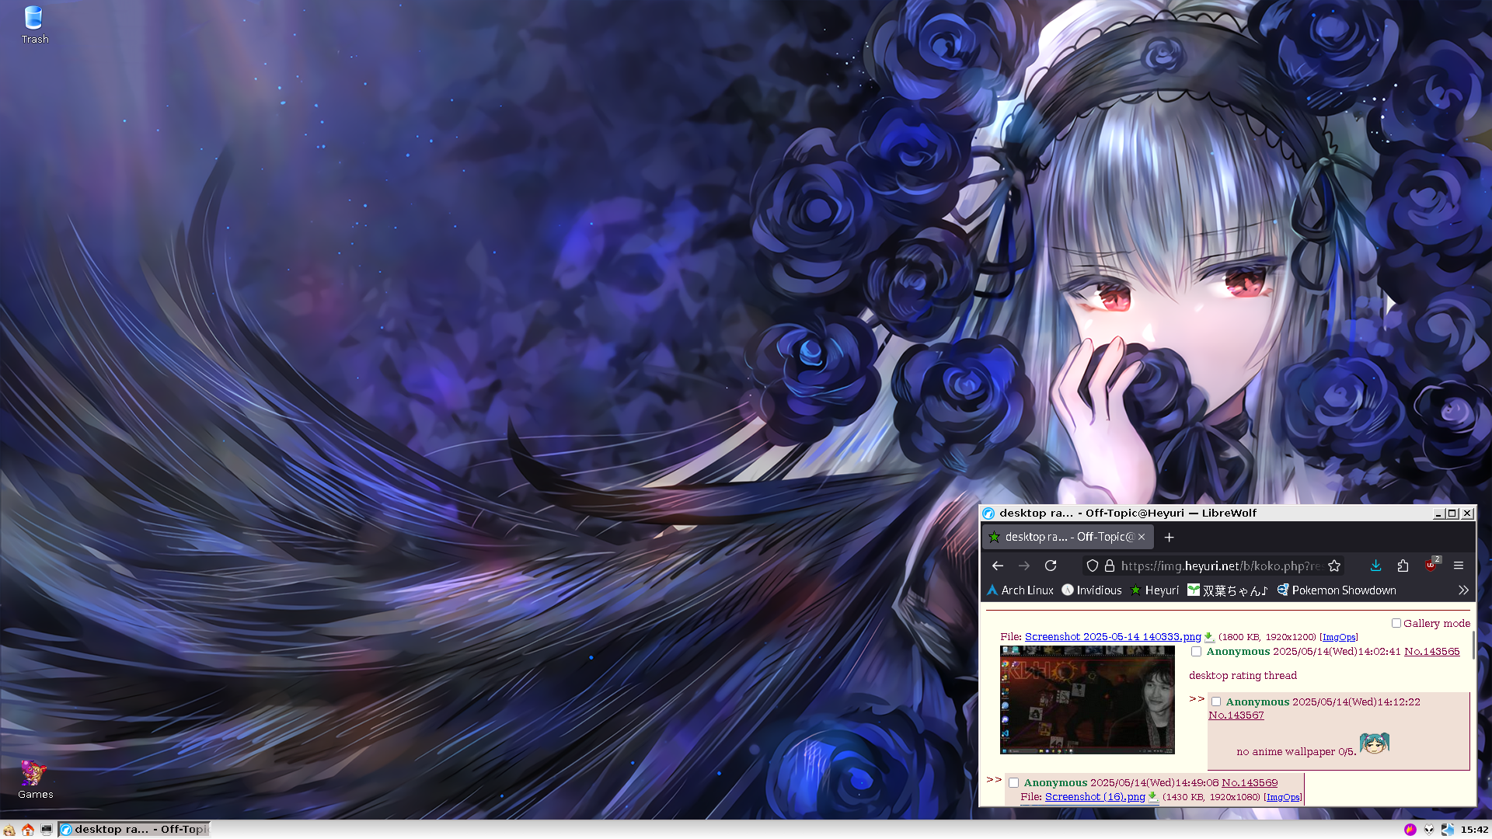1492x839 pixels.
Task: Tick the checkbox for post No.143569
Action: [1013, 783]
